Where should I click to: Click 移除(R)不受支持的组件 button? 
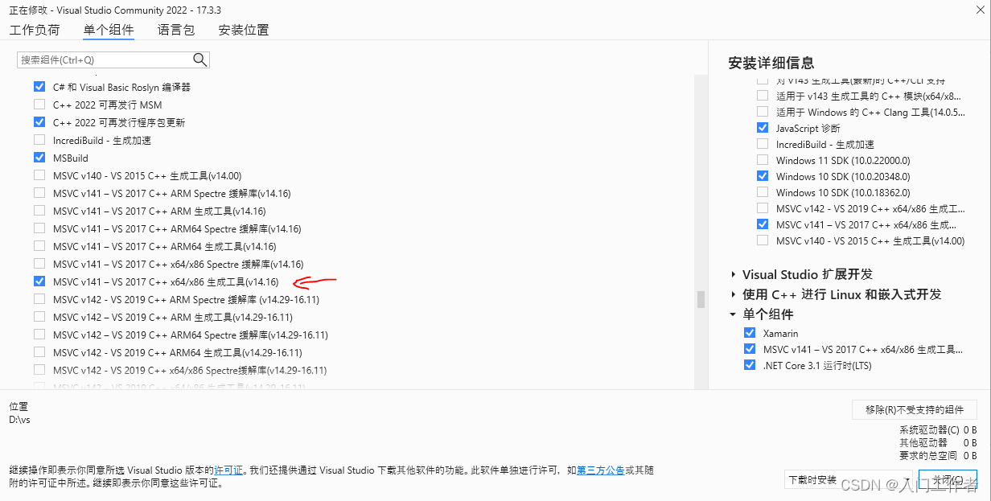915,409
